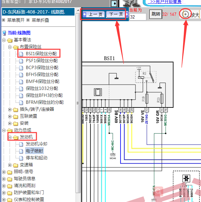Click the zoom in magnifier icon 放大
This screenshot has width=201, height=202.
pos(185,14)
